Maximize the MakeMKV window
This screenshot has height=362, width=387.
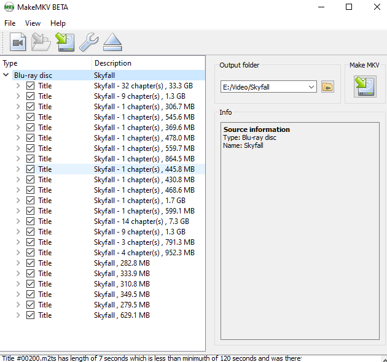pyautogui.click(x=349, y=7)
